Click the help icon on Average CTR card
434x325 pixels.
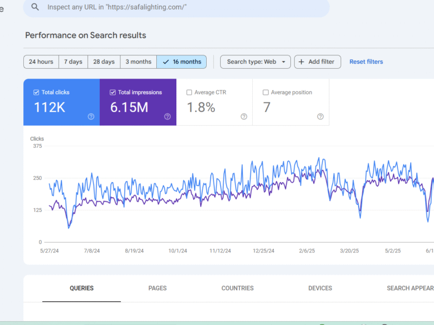244,116
